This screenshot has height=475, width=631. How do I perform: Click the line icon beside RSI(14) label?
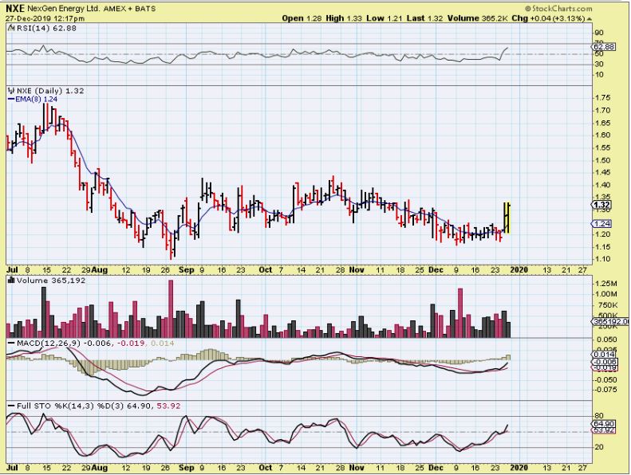[11, 28]
